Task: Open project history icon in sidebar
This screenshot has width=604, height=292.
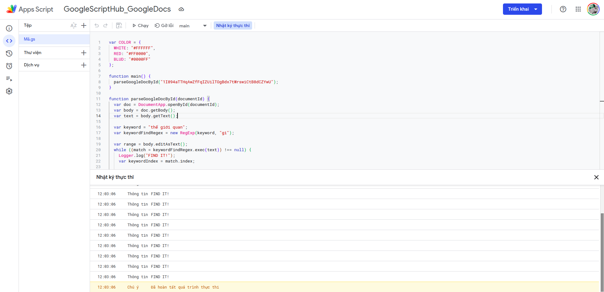Action: coord(9,53)
